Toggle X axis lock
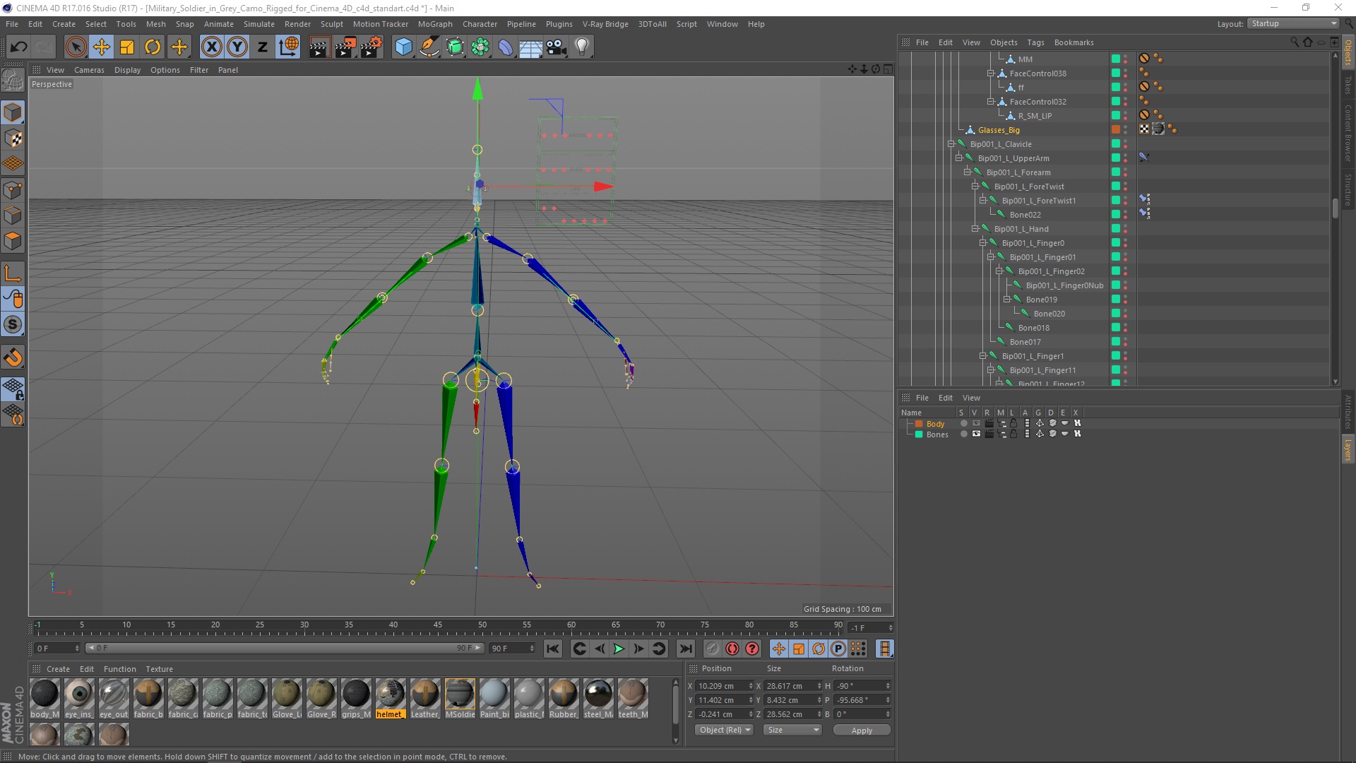Viewport: 1356px width, 763px height. coord(211,47)
